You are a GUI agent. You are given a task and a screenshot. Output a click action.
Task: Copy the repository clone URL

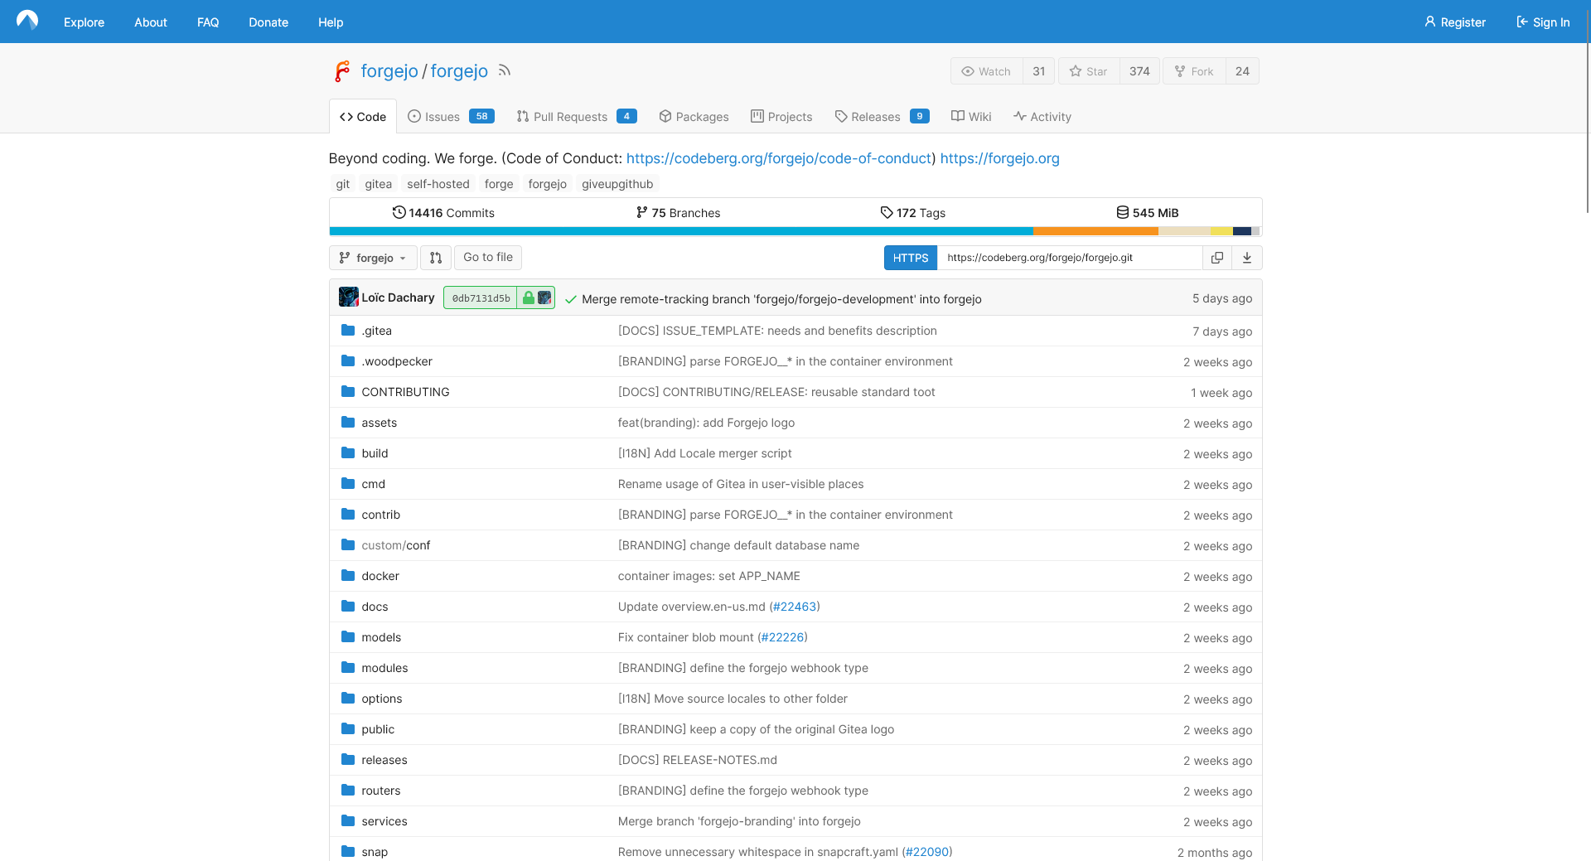(x=1217, y=258)
